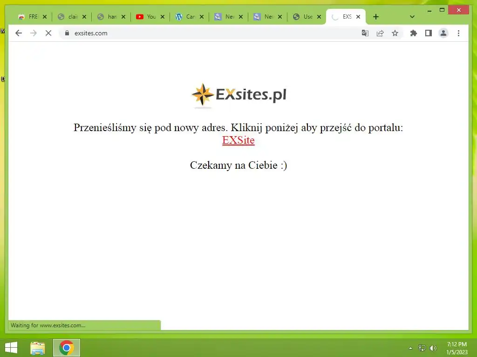Click the Chrome taskbar icon

(x=67, y=348)
